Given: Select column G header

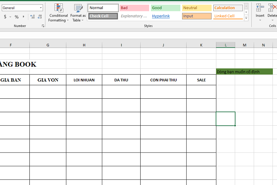Looking at the screenshot, I should 48,45.
